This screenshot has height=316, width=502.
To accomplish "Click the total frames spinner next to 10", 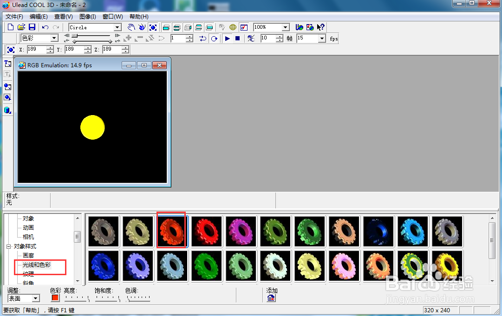I will tap(280, 39).
